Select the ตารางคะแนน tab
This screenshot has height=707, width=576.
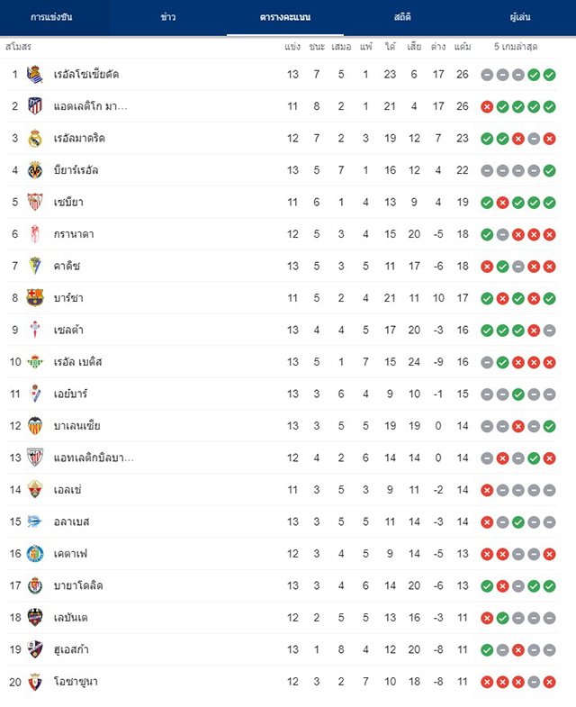(285, 17)
